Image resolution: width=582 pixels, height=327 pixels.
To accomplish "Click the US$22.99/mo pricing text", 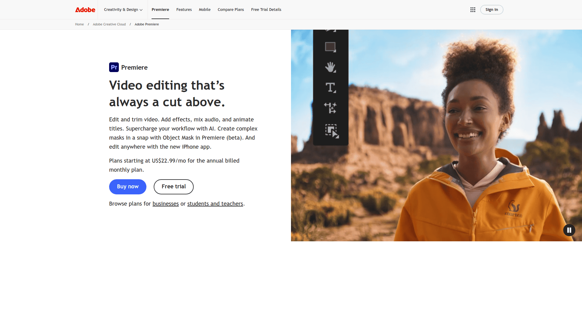I will pyautogui.click(x=169, y=161).
